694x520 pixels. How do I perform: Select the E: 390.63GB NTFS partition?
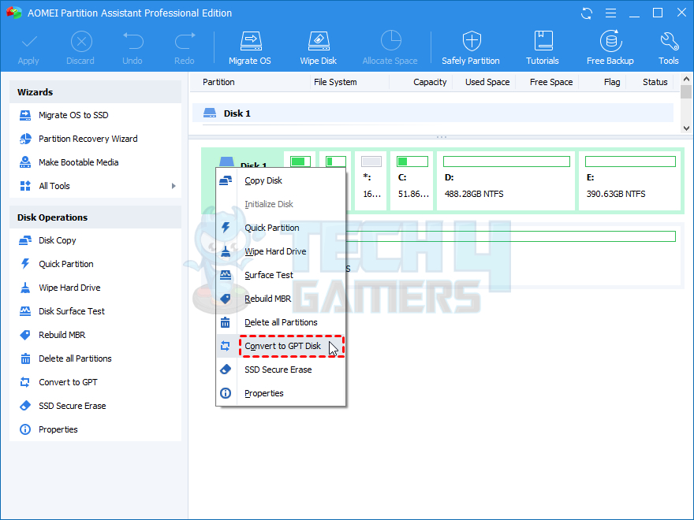click(x=629, y=181)
